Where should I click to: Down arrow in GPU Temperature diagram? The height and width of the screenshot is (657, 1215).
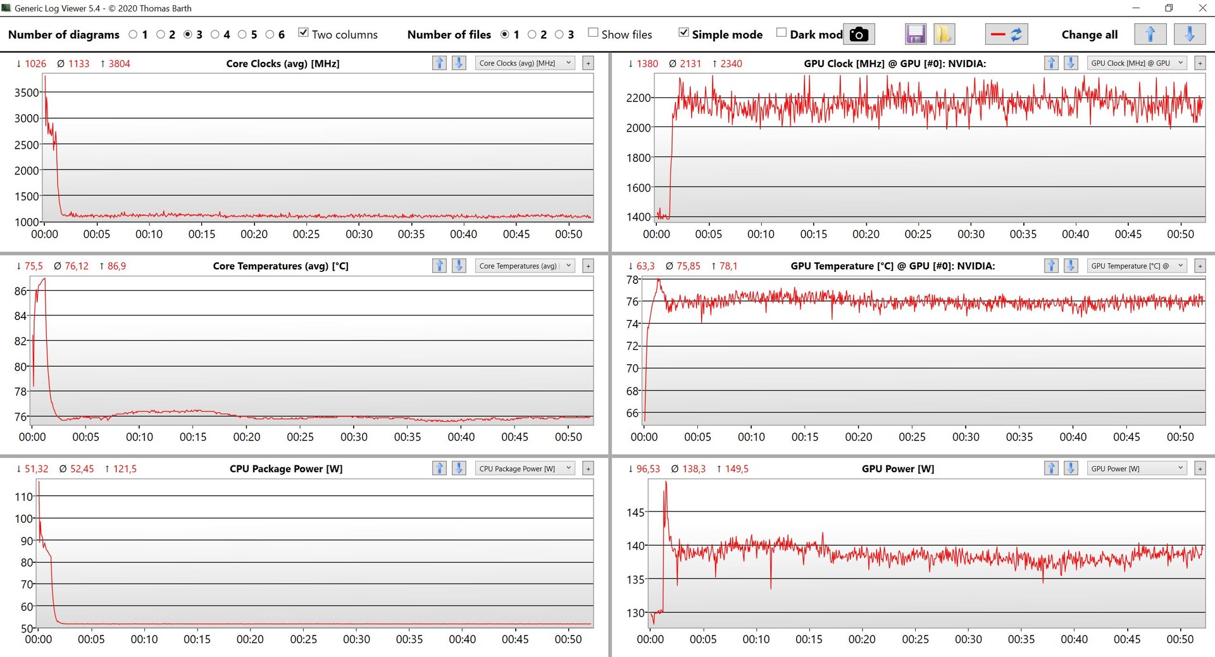[x=1071, y=266]
